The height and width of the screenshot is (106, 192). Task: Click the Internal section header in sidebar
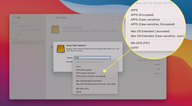point(15,23)
